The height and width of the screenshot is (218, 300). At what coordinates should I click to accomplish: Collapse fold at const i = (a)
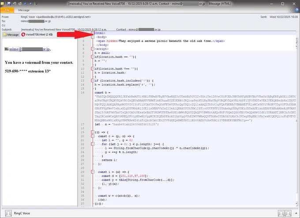point(93,172)
